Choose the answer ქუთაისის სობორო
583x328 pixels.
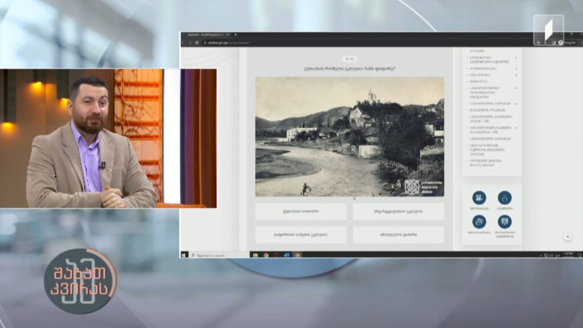coord(301,211)
